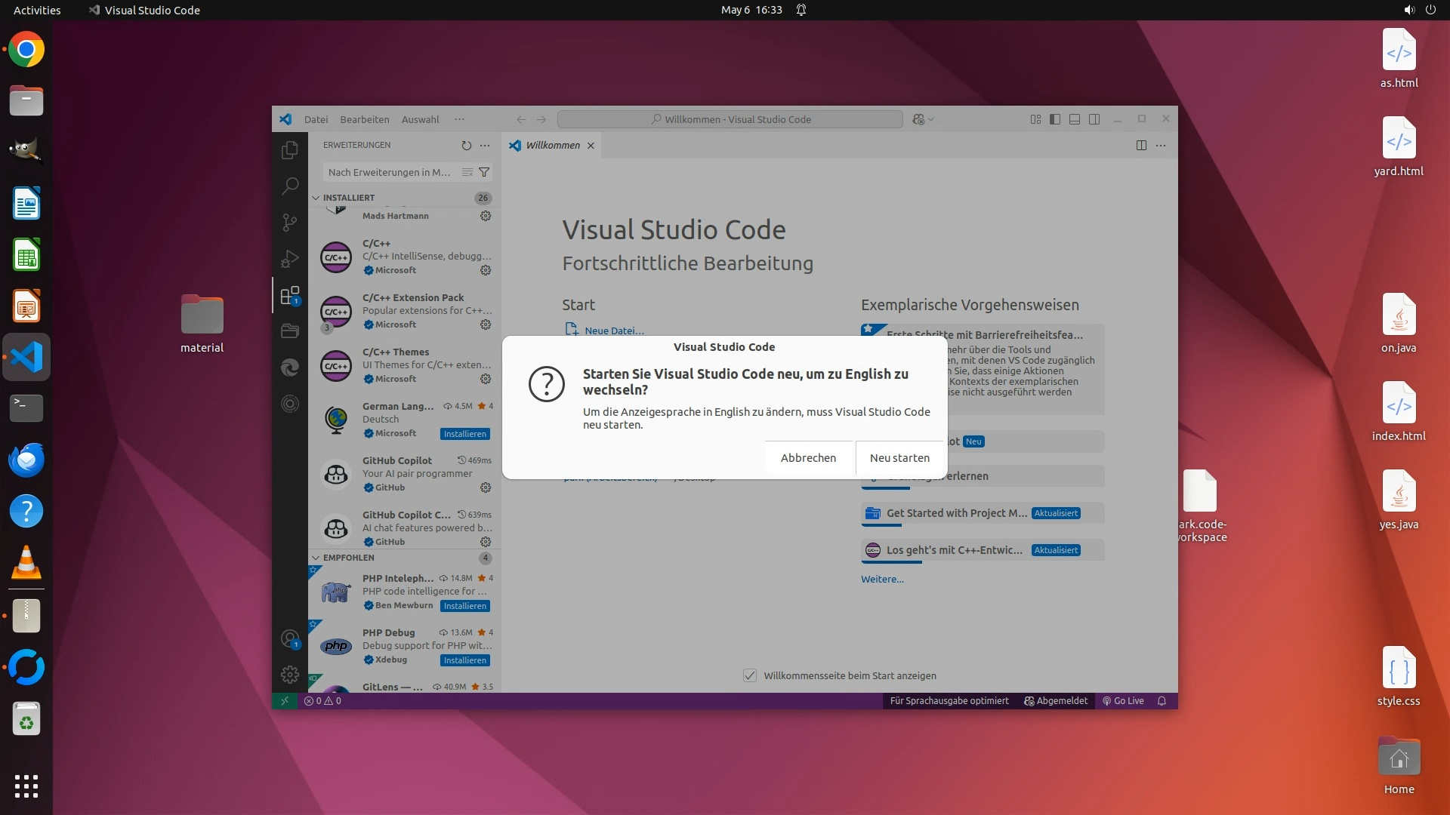The image size is (1450, 815).
Task: Click the extensions search input field
Action: [x=389, y=172]
